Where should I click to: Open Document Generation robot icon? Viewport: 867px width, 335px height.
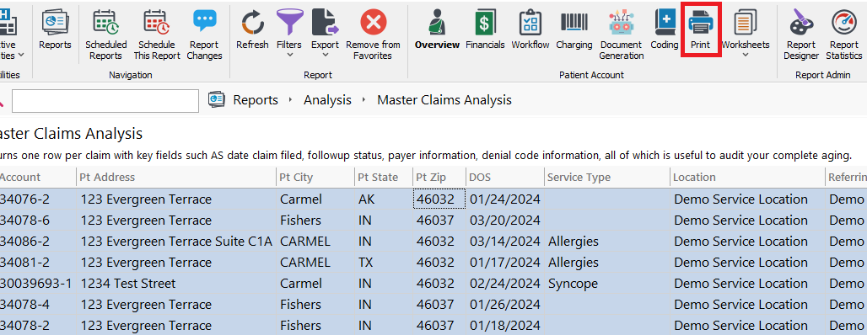[622, 22]
